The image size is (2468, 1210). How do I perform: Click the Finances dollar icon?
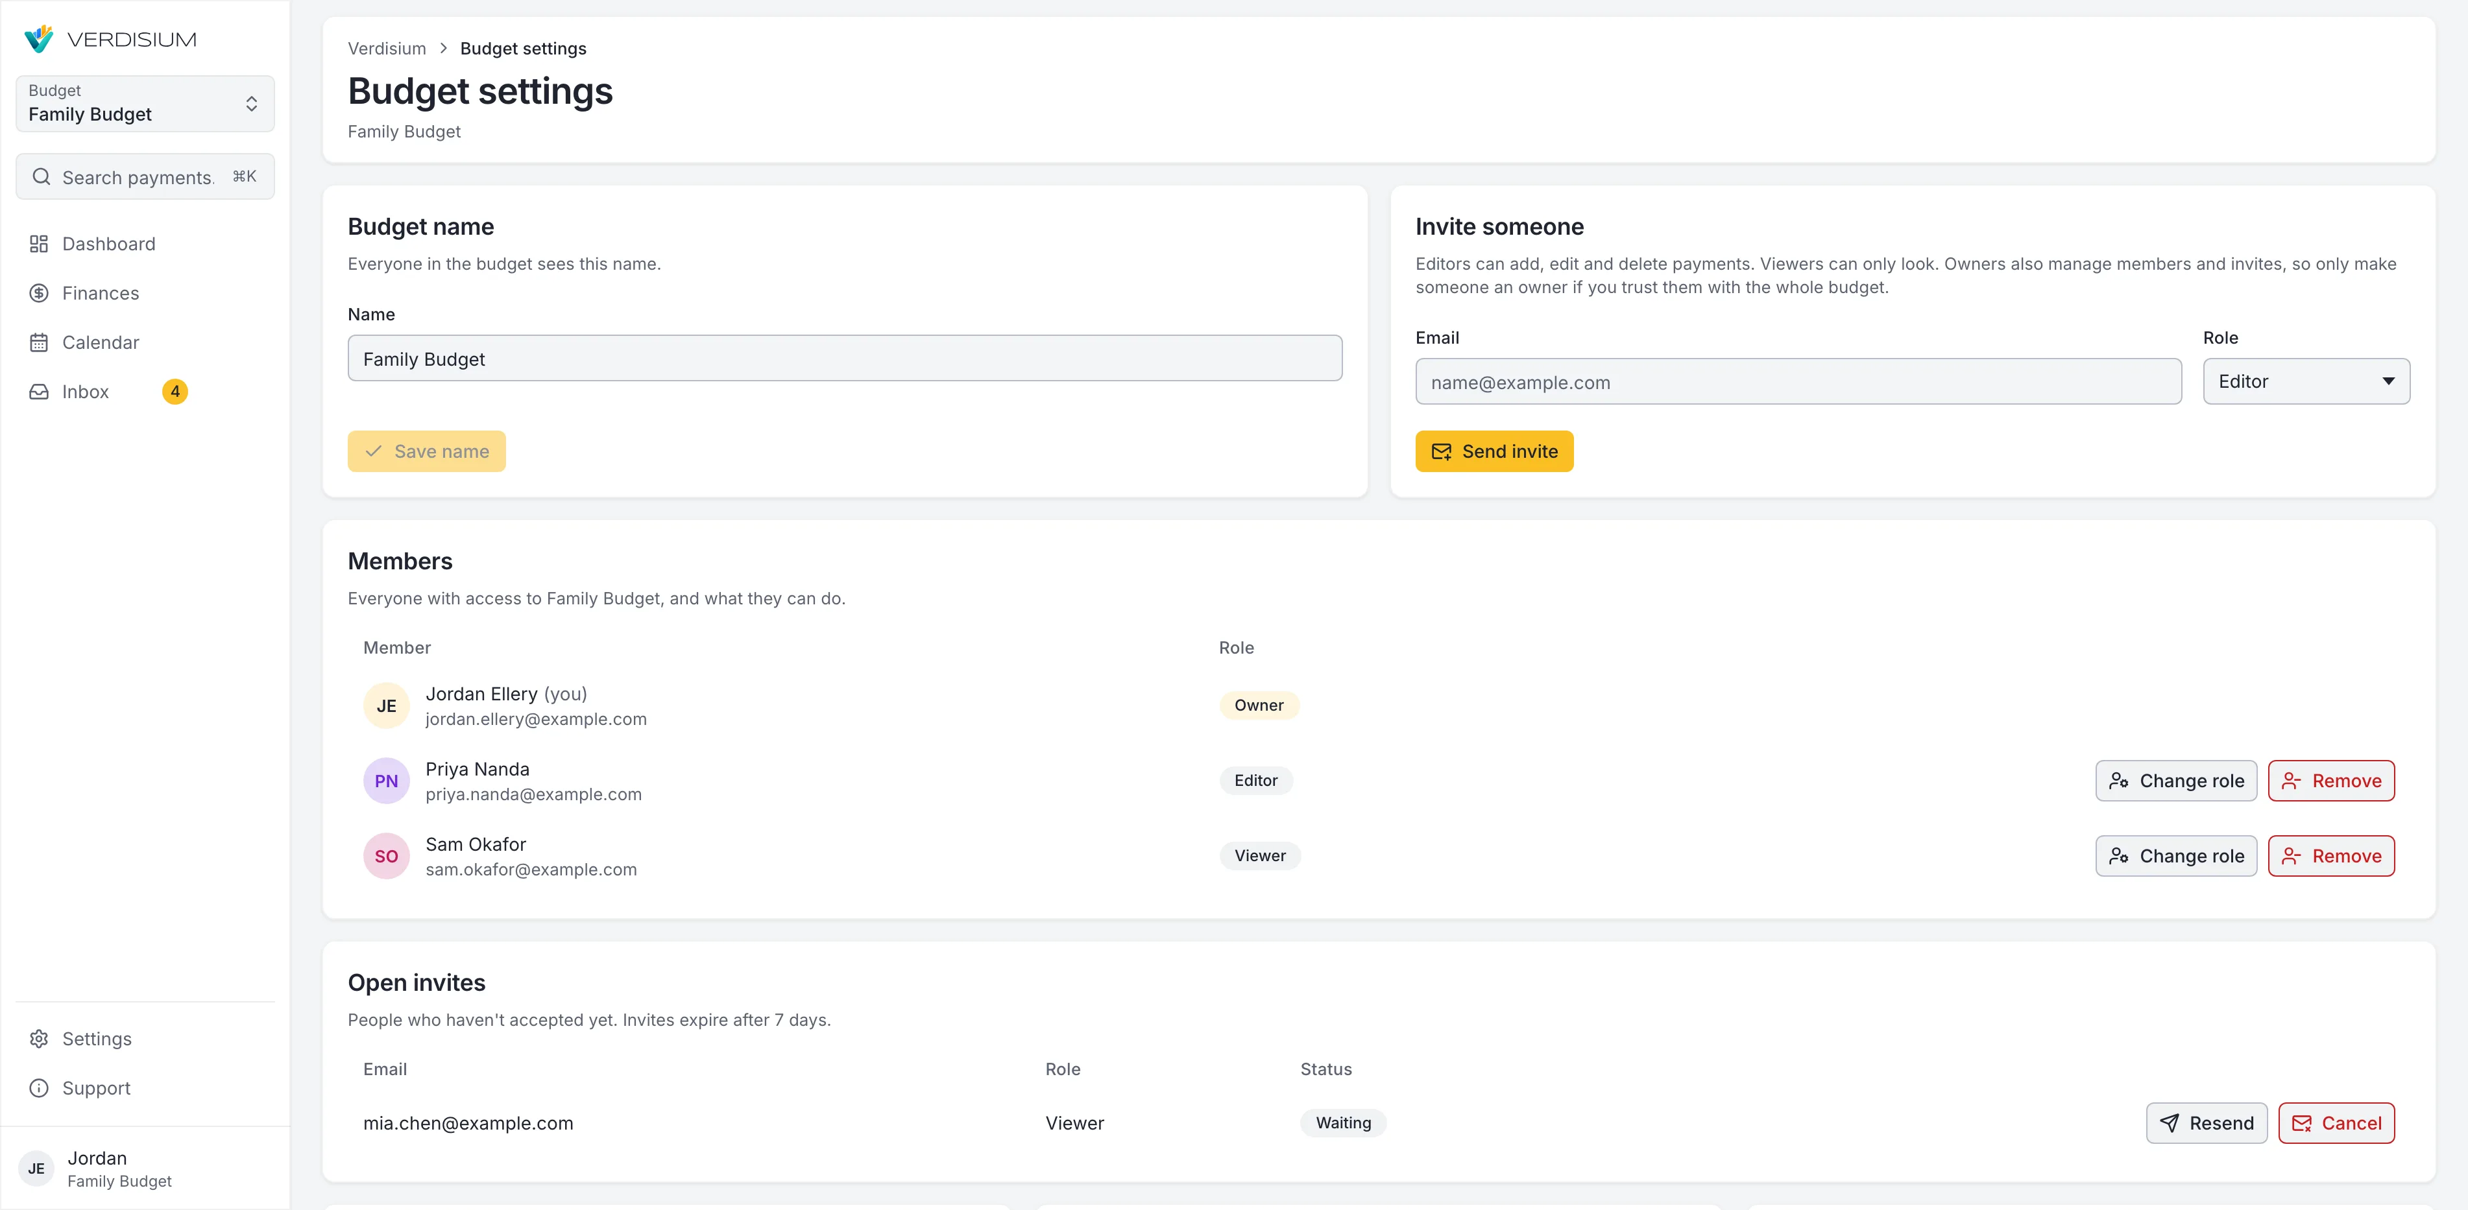38,293
